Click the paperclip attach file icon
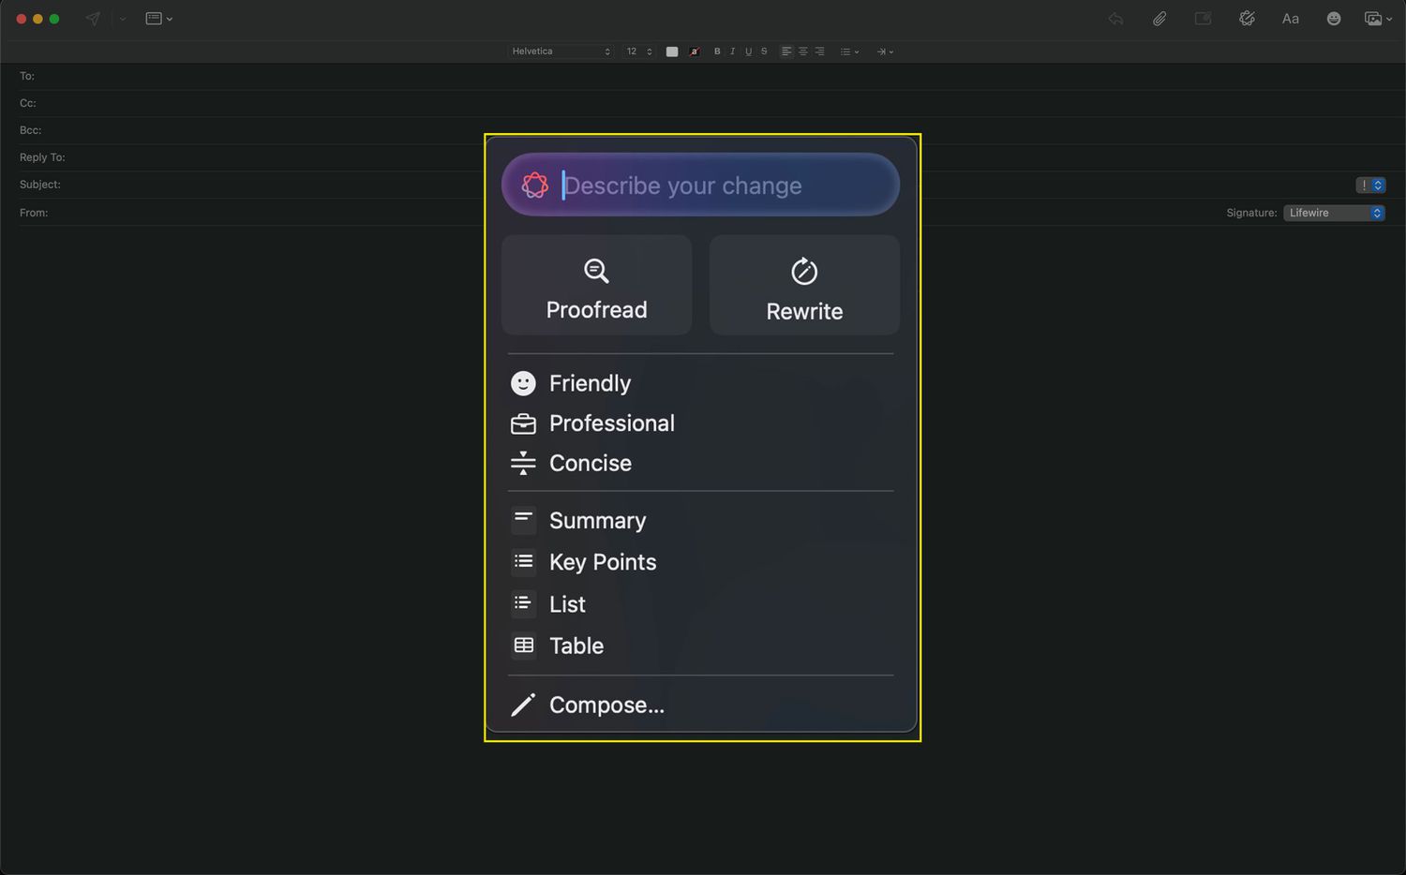This screenshot has width=1406, height=875. pyautogui.click(x=1159, y=19)
